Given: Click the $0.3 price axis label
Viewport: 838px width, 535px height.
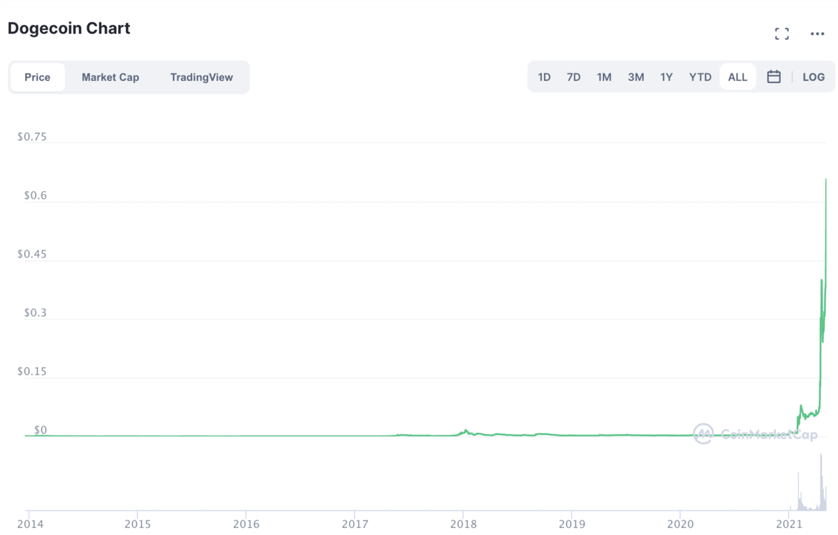Looking at the screenshot, I should 36,313.
